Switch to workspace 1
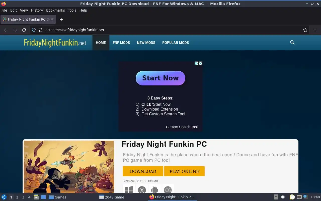The height and width of the screenshot is (201, 321). (x=11, y=197)
